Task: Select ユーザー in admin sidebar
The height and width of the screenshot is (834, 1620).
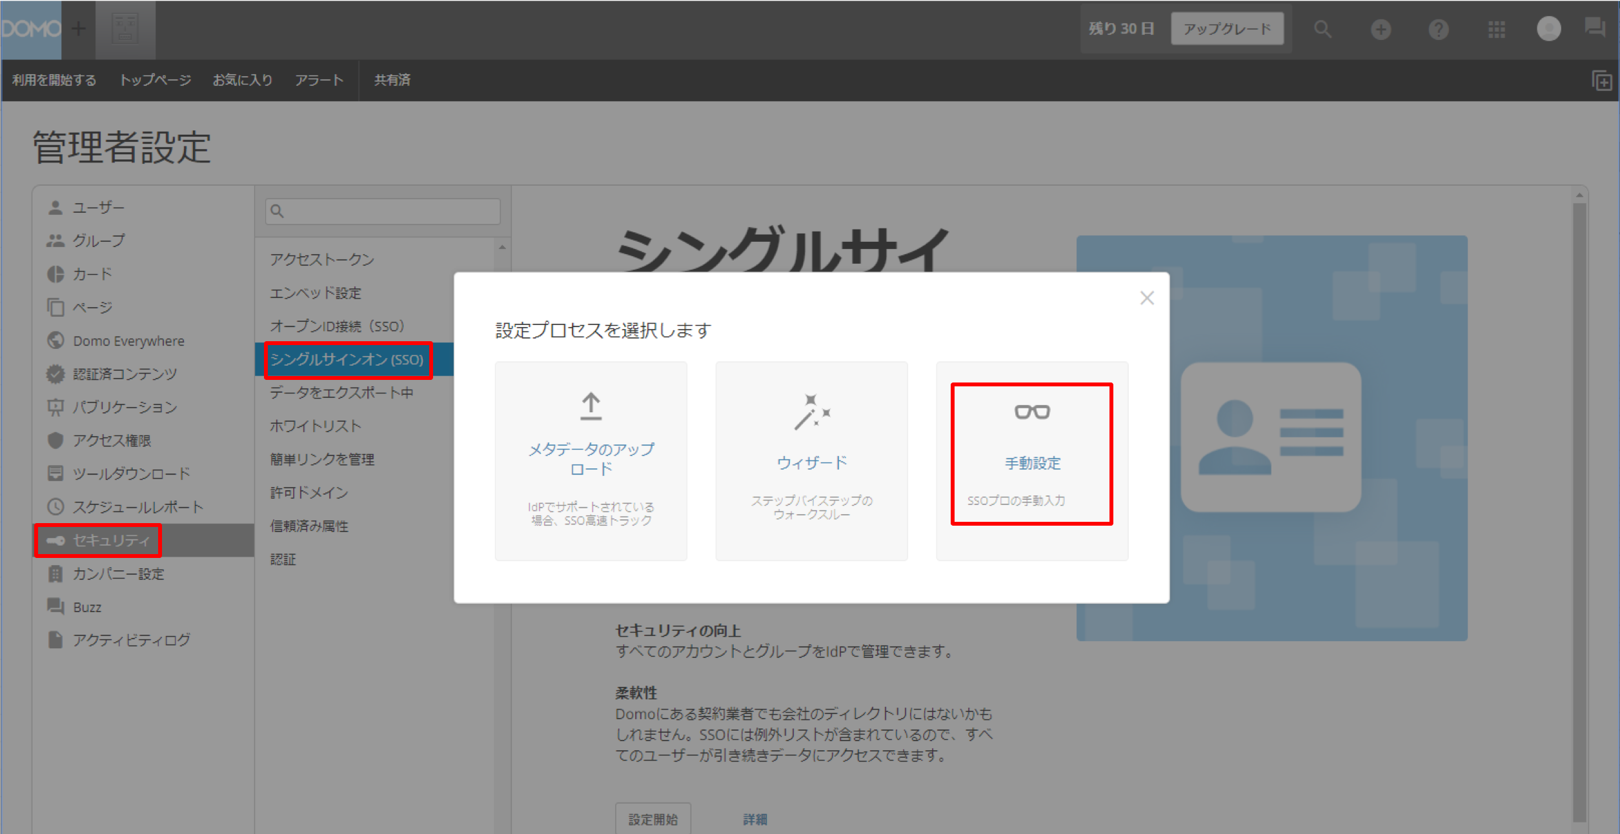Action: (x=143, y=208)
